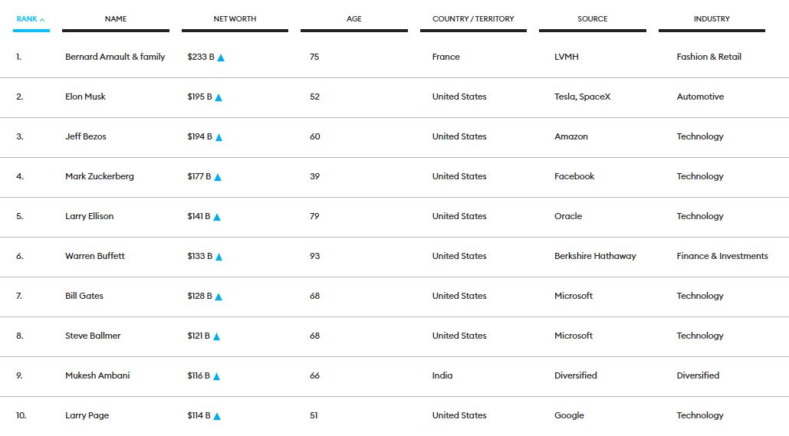Open Mukesh Ambani's profile row
Viewport: 789px width, 436px height.
point(97,375)
